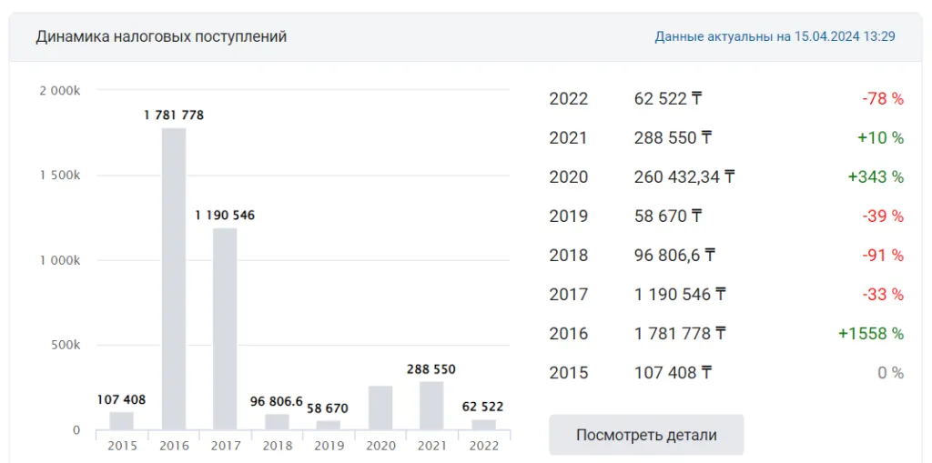Select the -33 % change for 2017

coord(882,295)
